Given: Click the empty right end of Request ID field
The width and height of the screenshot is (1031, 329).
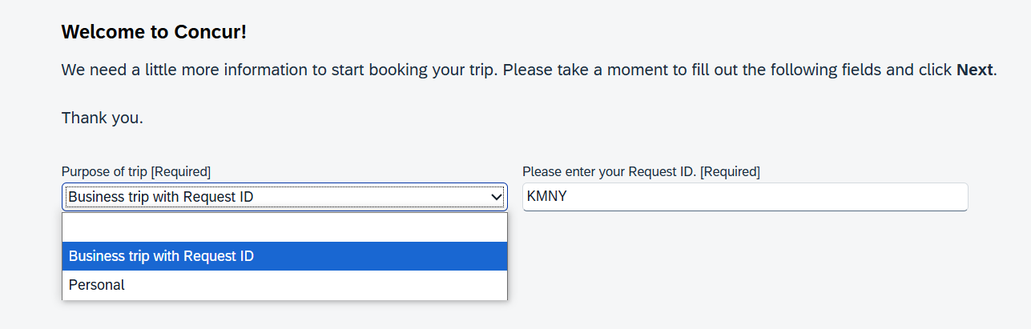Looking at the screenshot, I should tap(921, 197).
